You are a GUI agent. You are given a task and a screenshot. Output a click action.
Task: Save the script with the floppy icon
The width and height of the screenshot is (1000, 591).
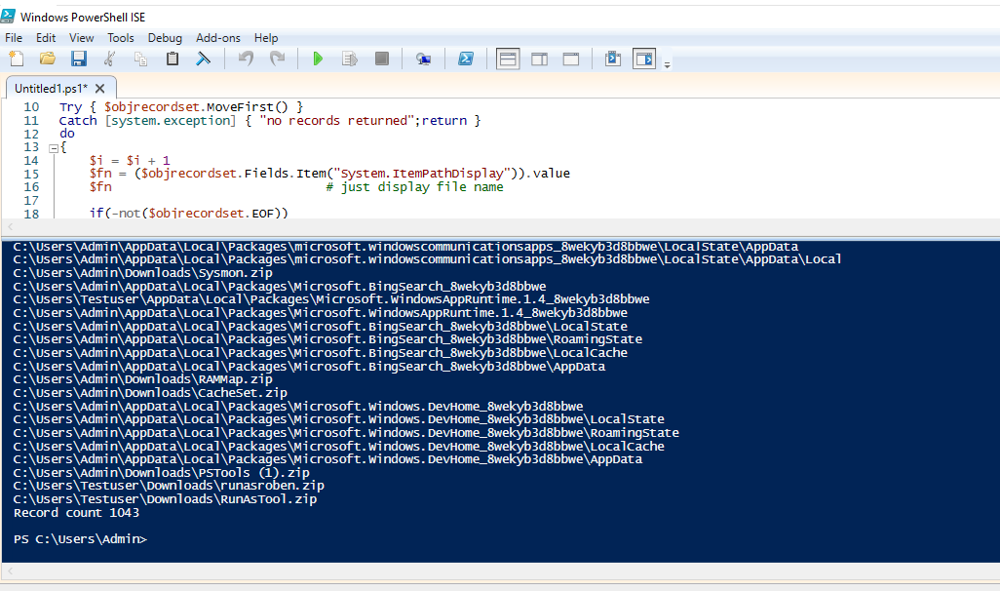point(78,59)
